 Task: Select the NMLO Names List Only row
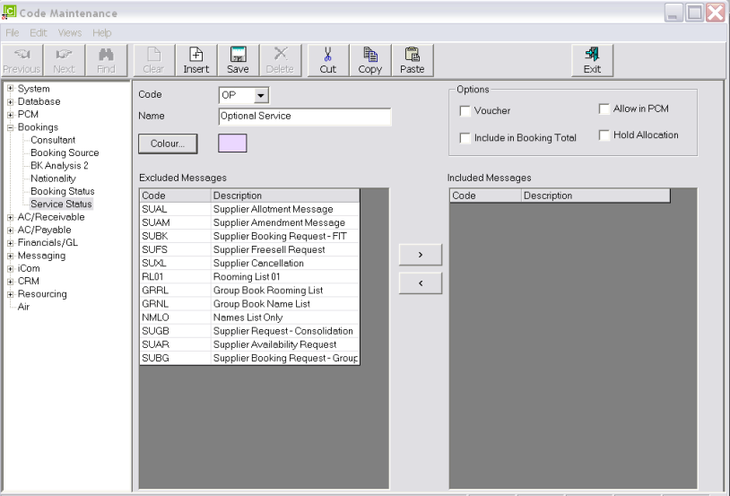249,318
